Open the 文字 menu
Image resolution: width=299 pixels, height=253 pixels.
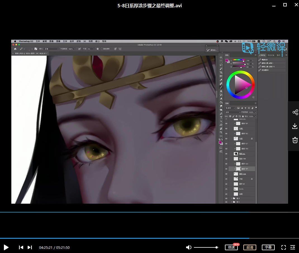coord(65,41)
